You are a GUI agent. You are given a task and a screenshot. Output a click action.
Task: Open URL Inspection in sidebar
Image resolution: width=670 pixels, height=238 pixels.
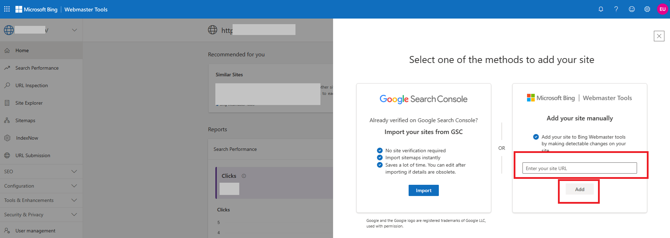(x=41, y=85)
